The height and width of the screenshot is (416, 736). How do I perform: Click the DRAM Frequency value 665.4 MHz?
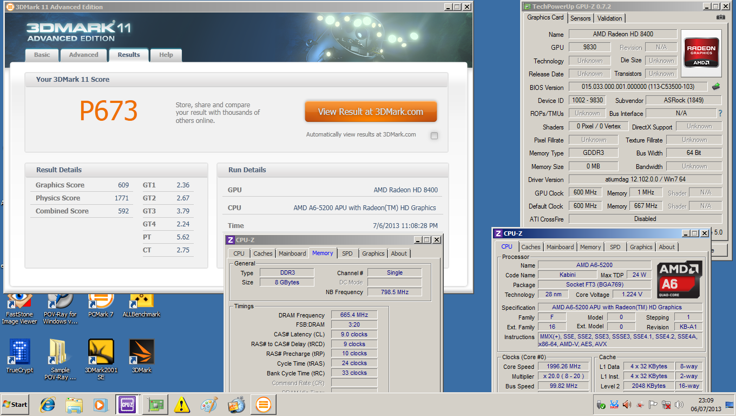pos(354,315)
